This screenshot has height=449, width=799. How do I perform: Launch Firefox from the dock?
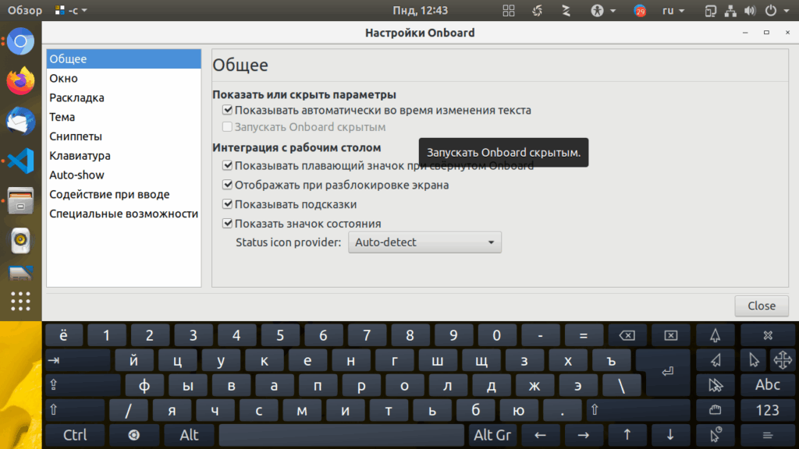tap(20, 81)
